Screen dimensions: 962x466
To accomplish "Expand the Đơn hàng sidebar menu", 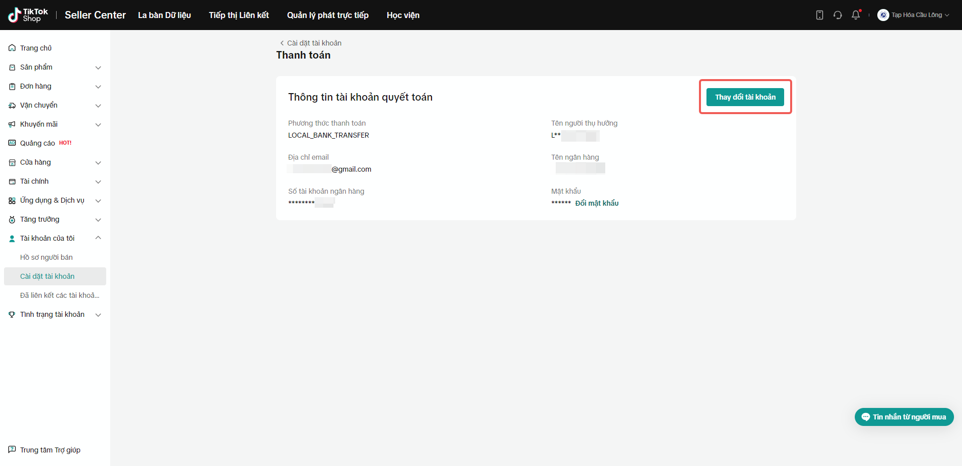I will [x=55, y=86].
